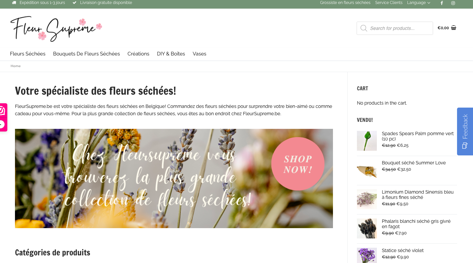Open the pink Instagram side widget
The width and height of the screenshot is (473, 263).
[3, 110]
